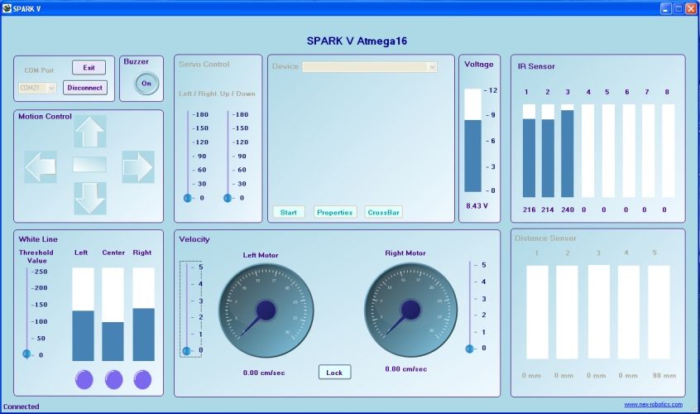Click the IR sensor value 216
This screenshot has height=414, width=700.
(x=529, y=209)
